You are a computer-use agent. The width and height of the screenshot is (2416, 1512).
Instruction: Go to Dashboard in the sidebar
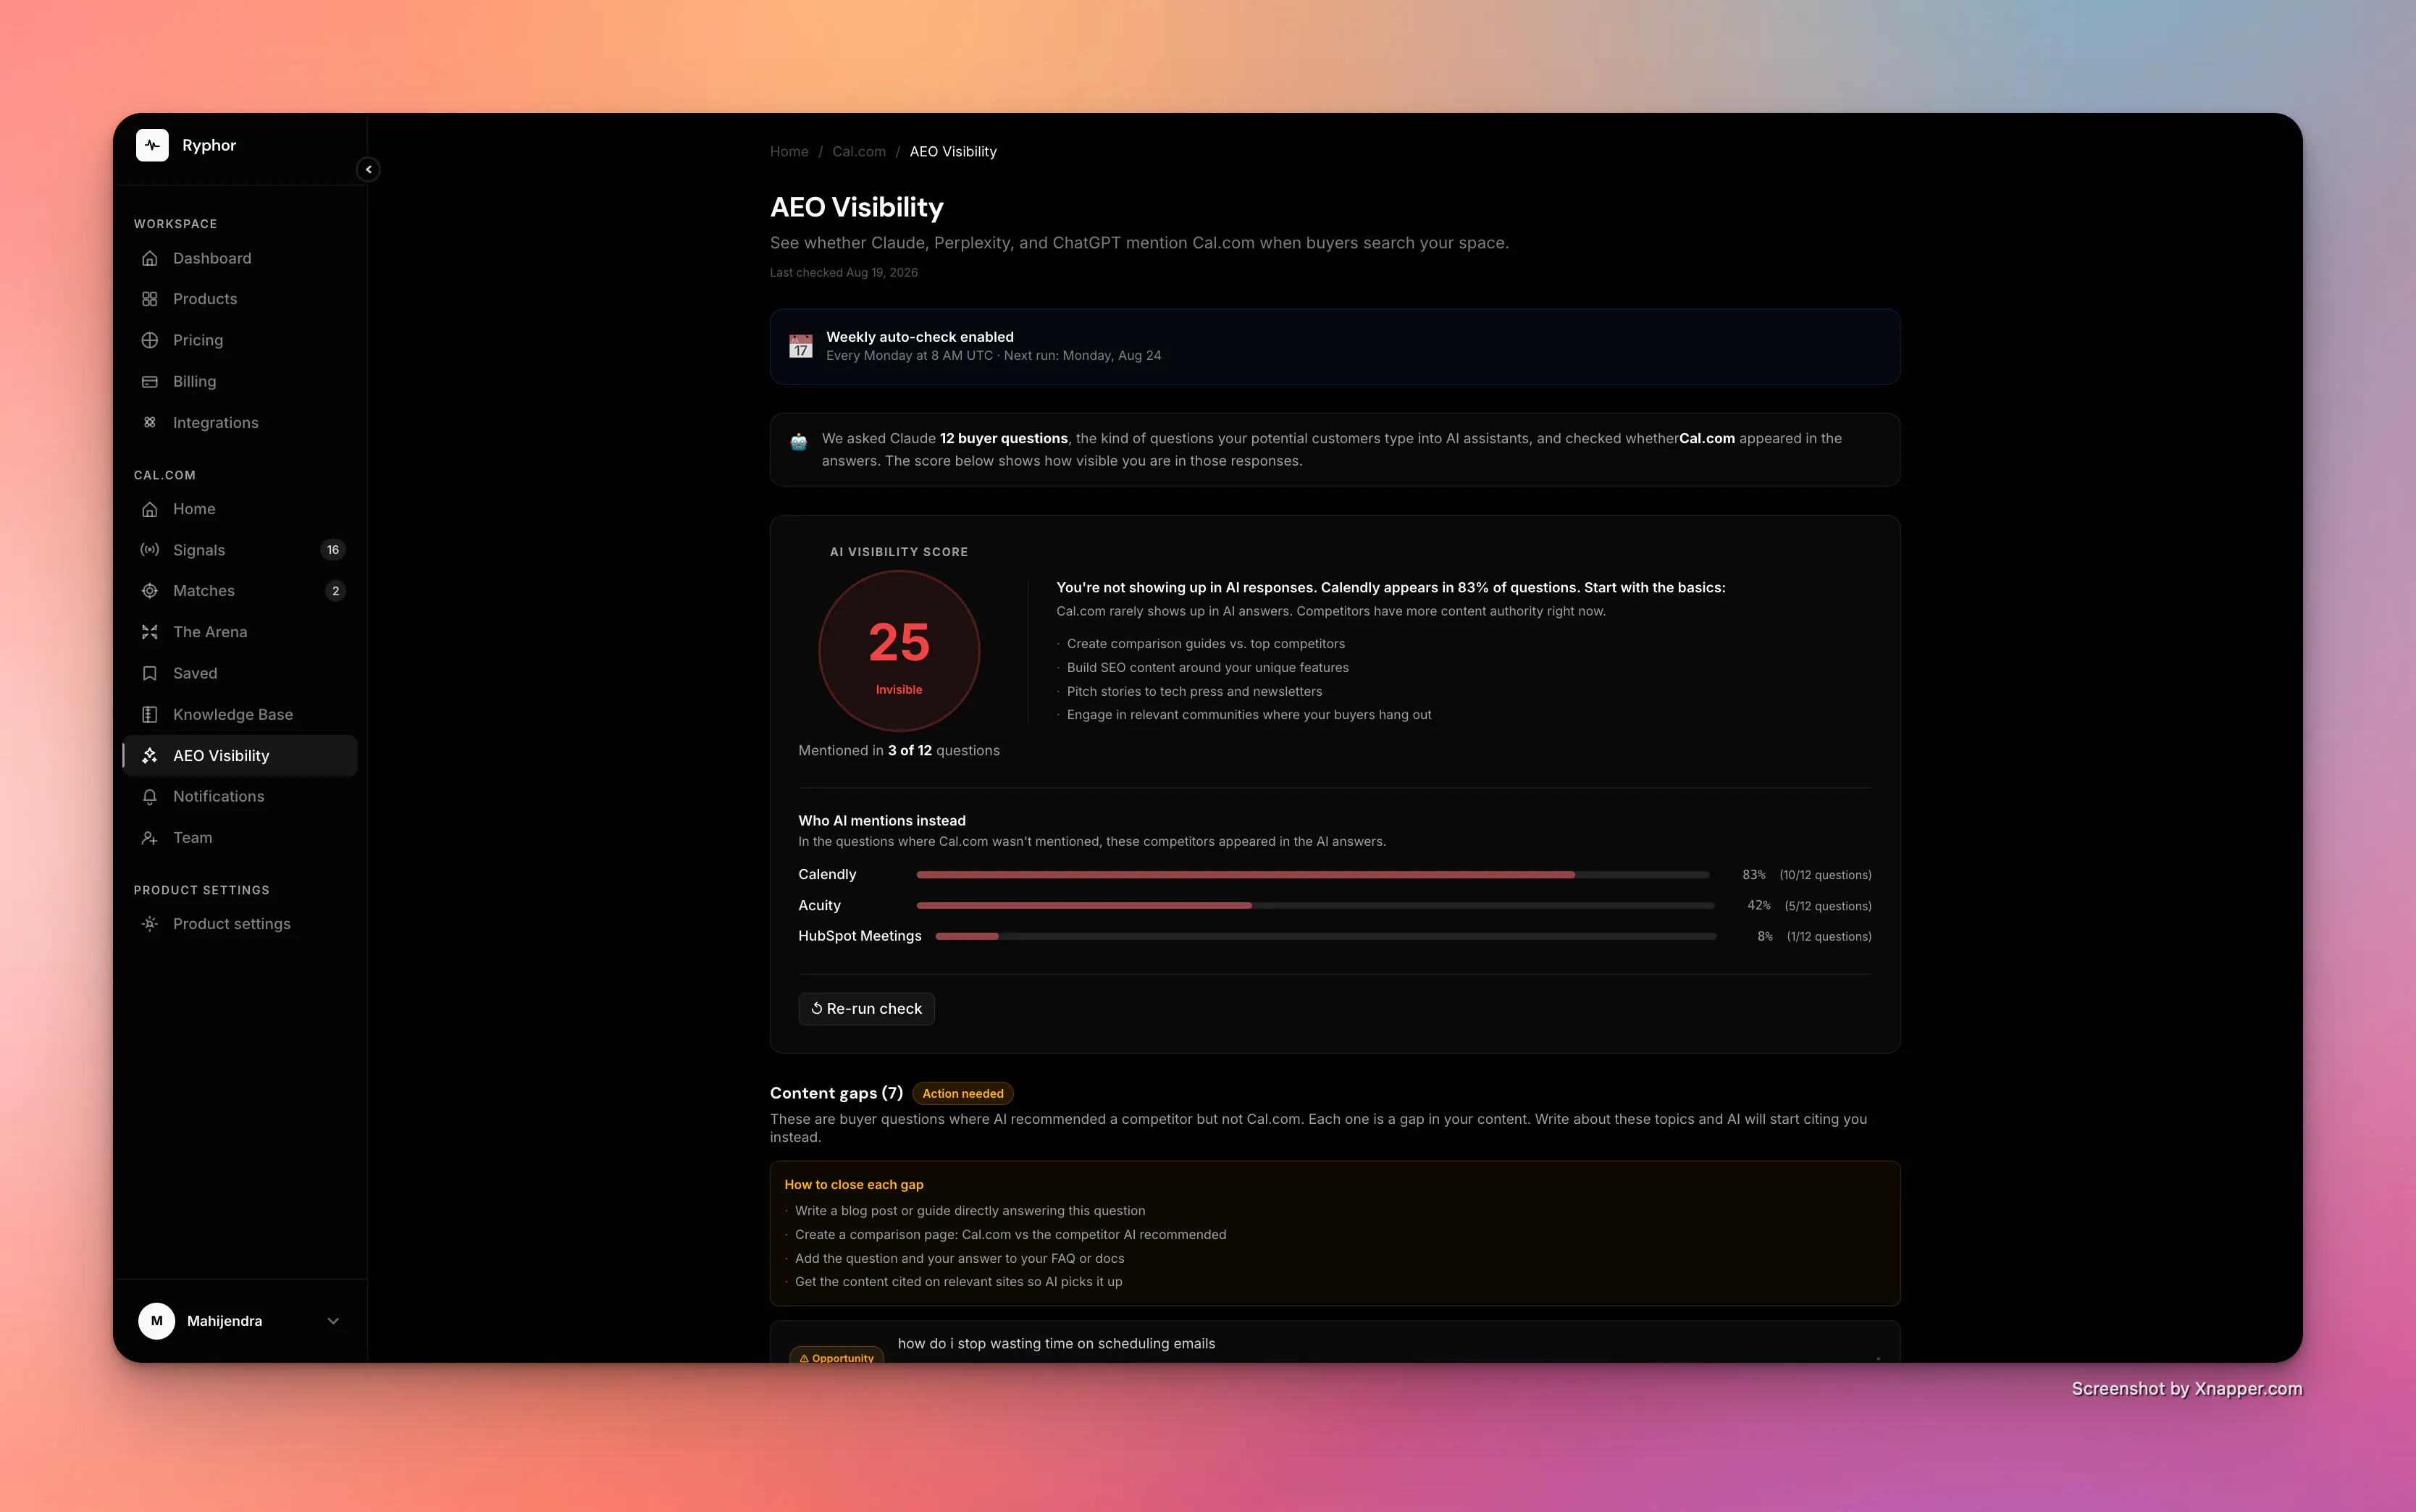coord(240,258)
